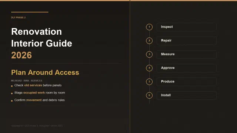Click the numbered circle for step 6
The height and width of the screenshot is (133, 237).
[x=149, y=95]
